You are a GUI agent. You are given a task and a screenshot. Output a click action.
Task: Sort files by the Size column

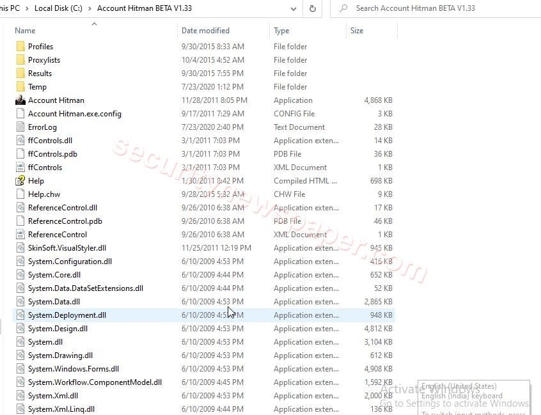pyautogui.click(x=357, y=31)
